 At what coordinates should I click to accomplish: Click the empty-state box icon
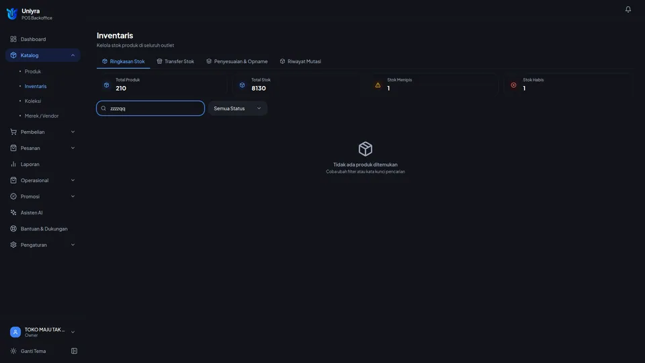[x=365, y=149]
